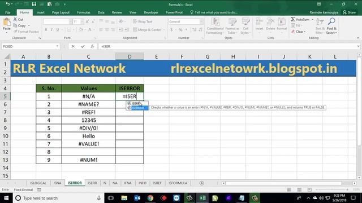Expand the formula bar
This screenshot has width=362, height=203.
tap(358, 46)
